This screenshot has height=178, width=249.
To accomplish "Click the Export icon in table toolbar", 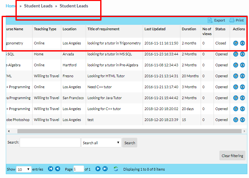I will (210, 20).
